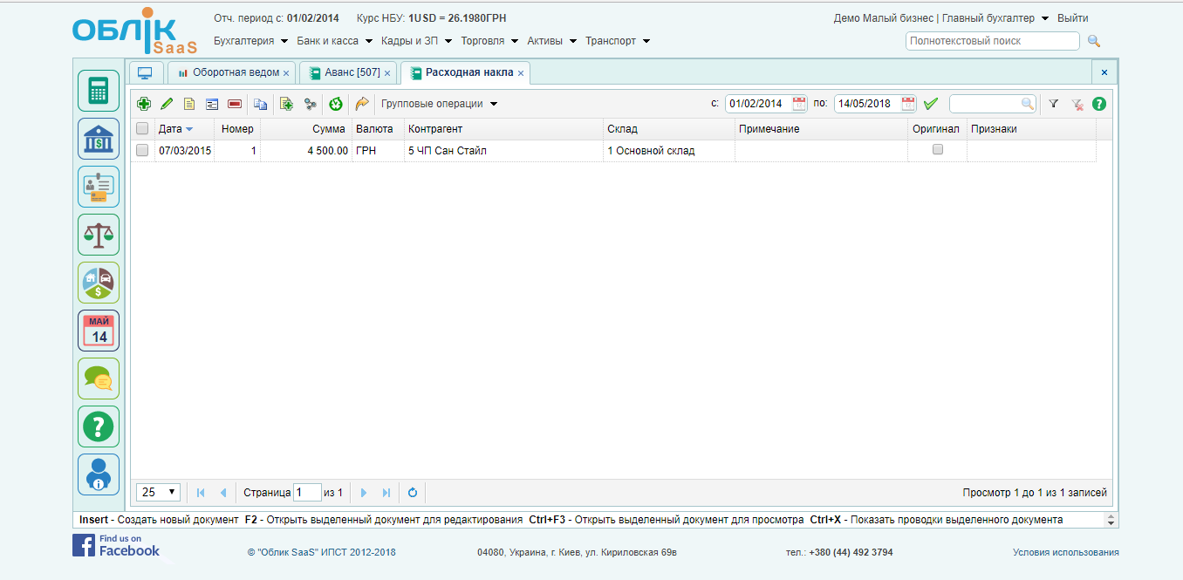Open the calculator icon in left sidebar

[99, 91]
